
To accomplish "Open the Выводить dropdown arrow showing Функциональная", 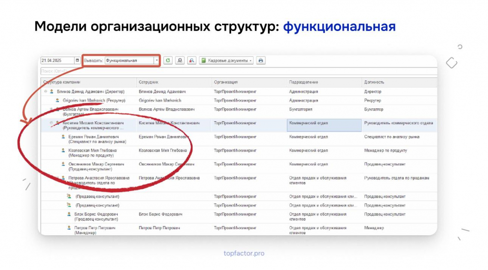I will click(x=156, y=60).
